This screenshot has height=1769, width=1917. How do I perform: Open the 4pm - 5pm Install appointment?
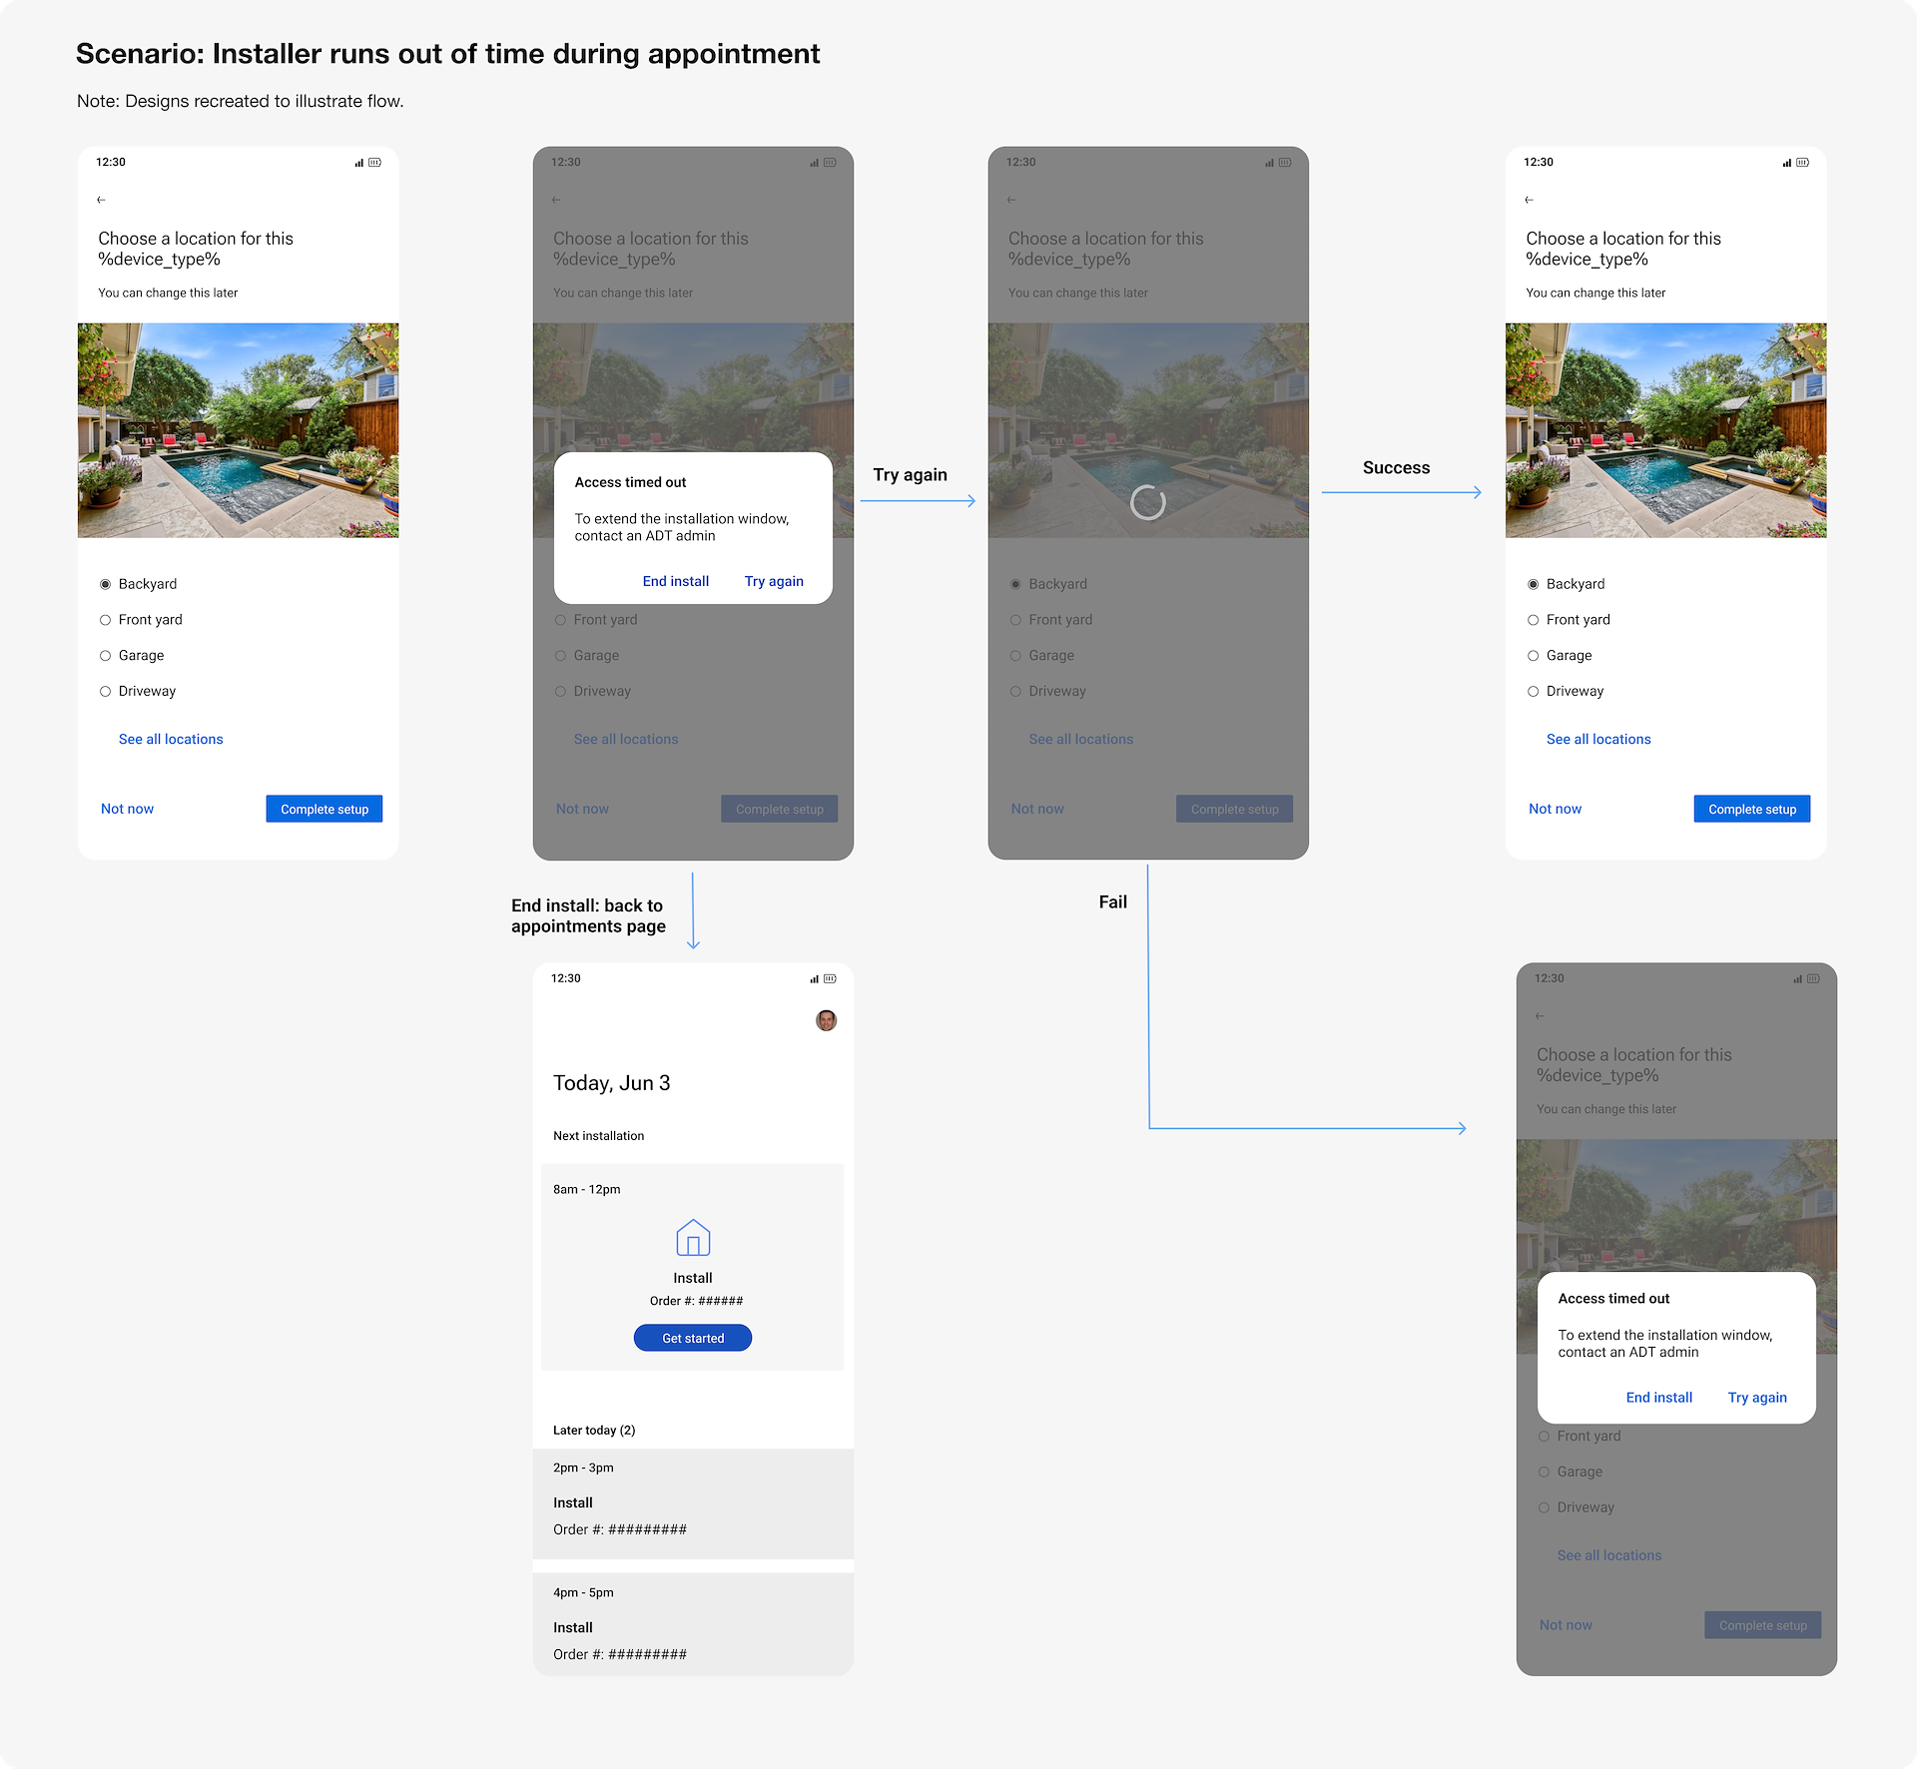click(x=693, y=1624)
